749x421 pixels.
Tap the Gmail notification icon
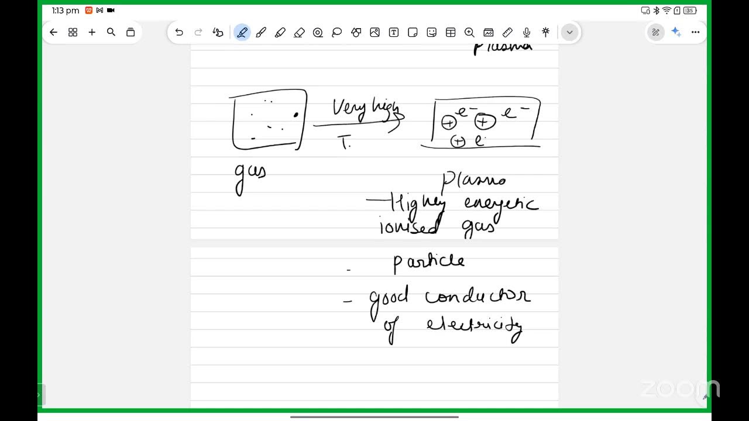pos(100,11)
